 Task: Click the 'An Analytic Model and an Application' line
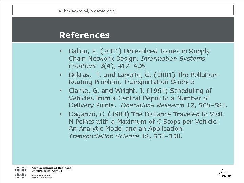(126, 129)
